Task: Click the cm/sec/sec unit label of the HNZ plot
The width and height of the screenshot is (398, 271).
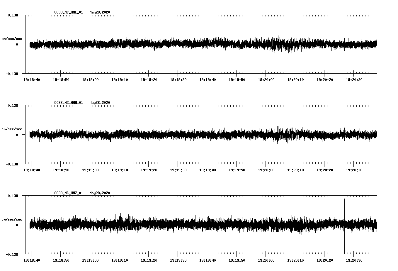Action: click(12, 219)
